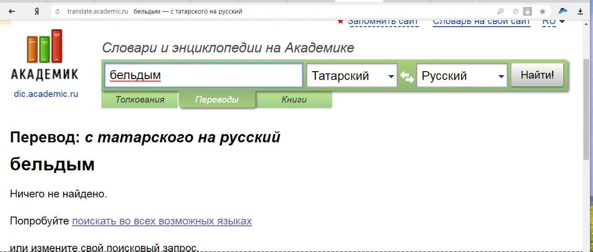Switch to the Толкования tab
The height and width of the screenshot is (252, 593).
click(139, 99)
